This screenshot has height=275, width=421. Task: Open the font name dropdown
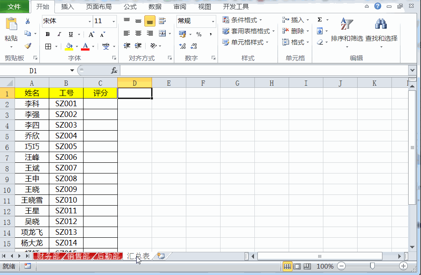90,21
